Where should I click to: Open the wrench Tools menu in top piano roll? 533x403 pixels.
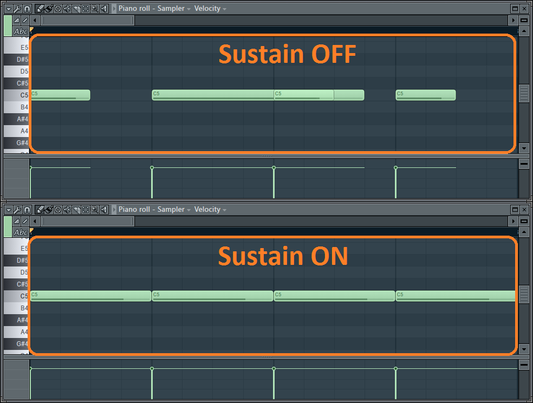point(17,9)
